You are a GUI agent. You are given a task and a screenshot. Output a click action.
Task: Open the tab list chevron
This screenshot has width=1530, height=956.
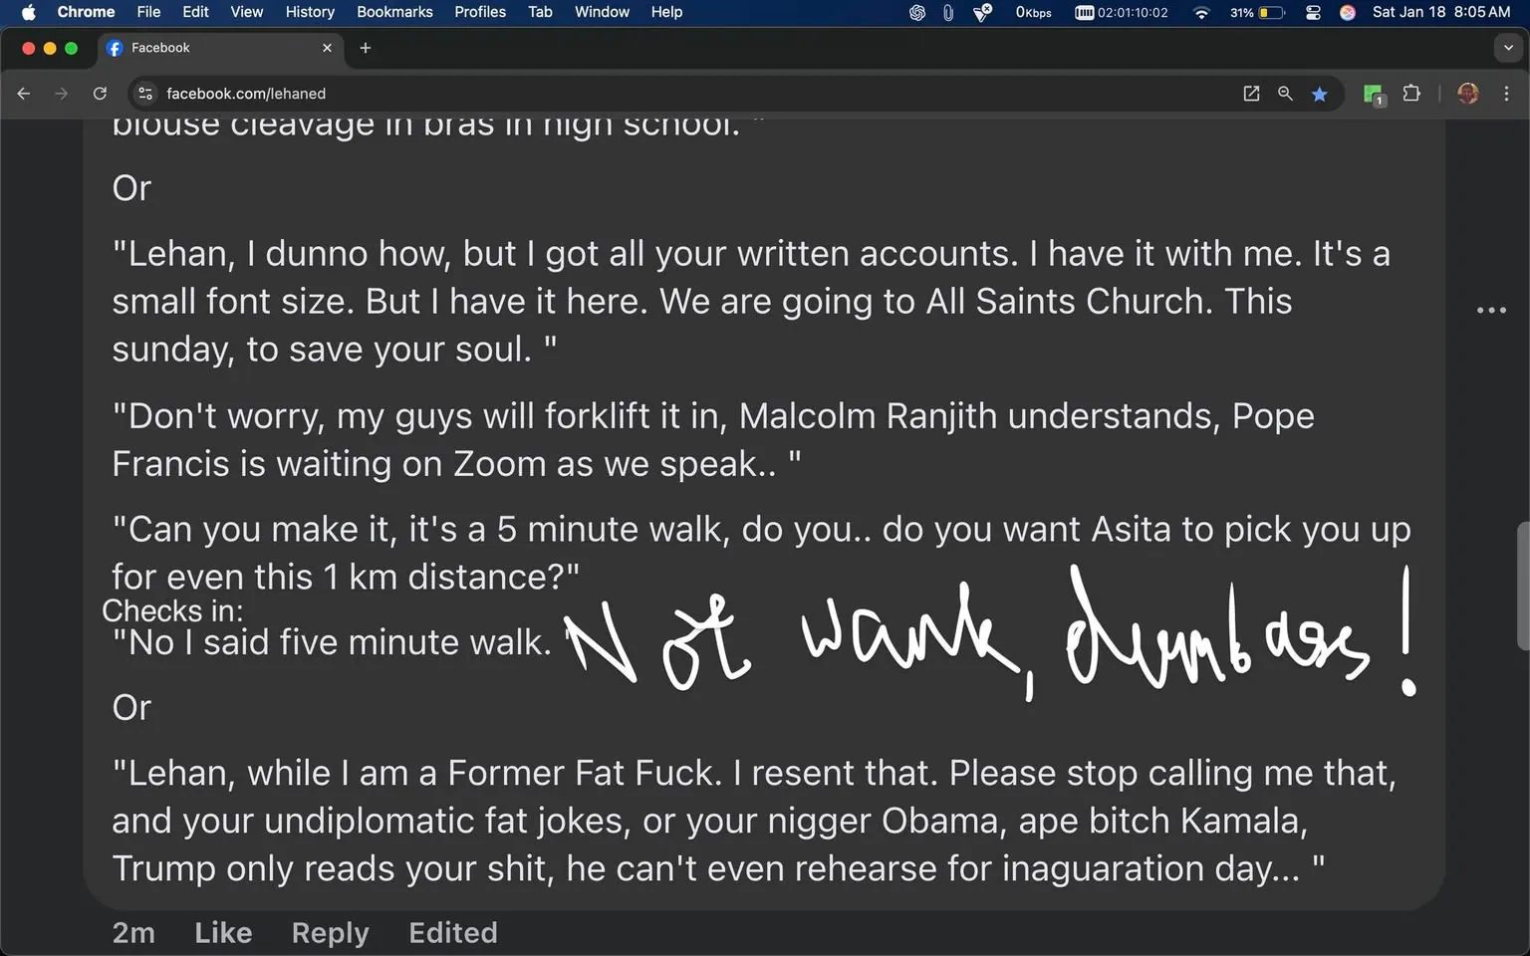[1507, 48]
